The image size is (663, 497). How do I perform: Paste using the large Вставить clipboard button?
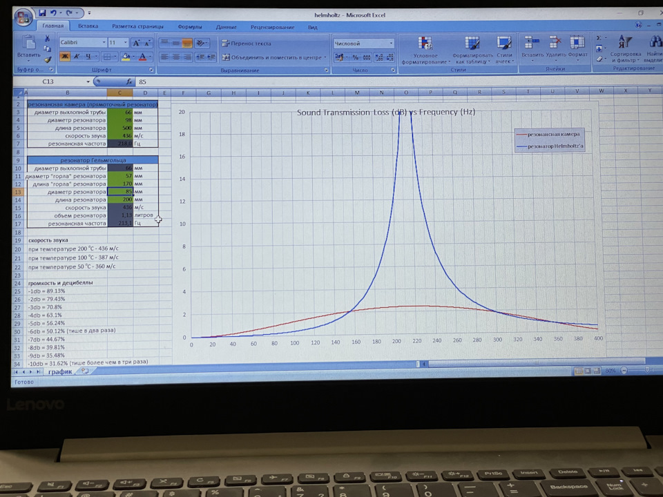click(x=28, y=47)
